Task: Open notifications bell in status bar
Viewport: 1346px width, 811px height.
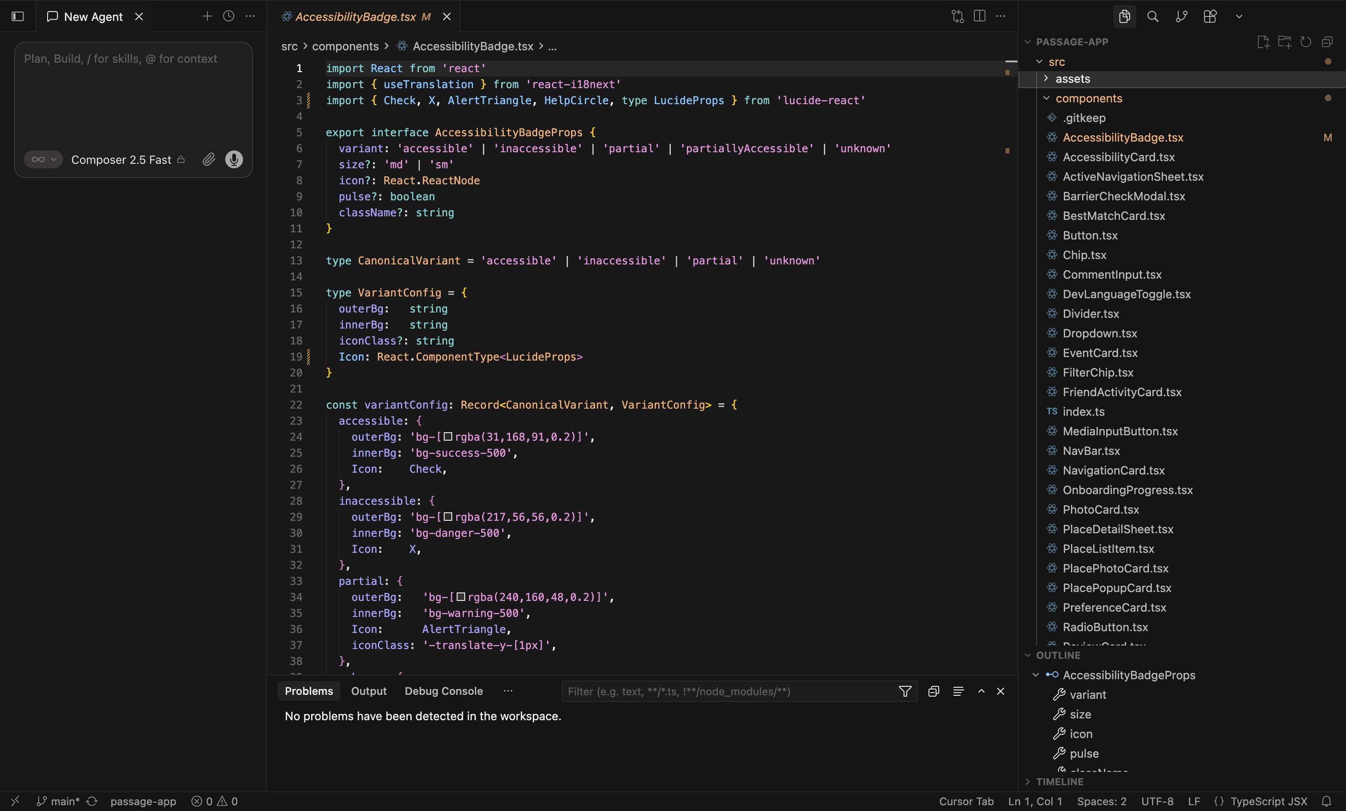Action: pos(1326,801)
